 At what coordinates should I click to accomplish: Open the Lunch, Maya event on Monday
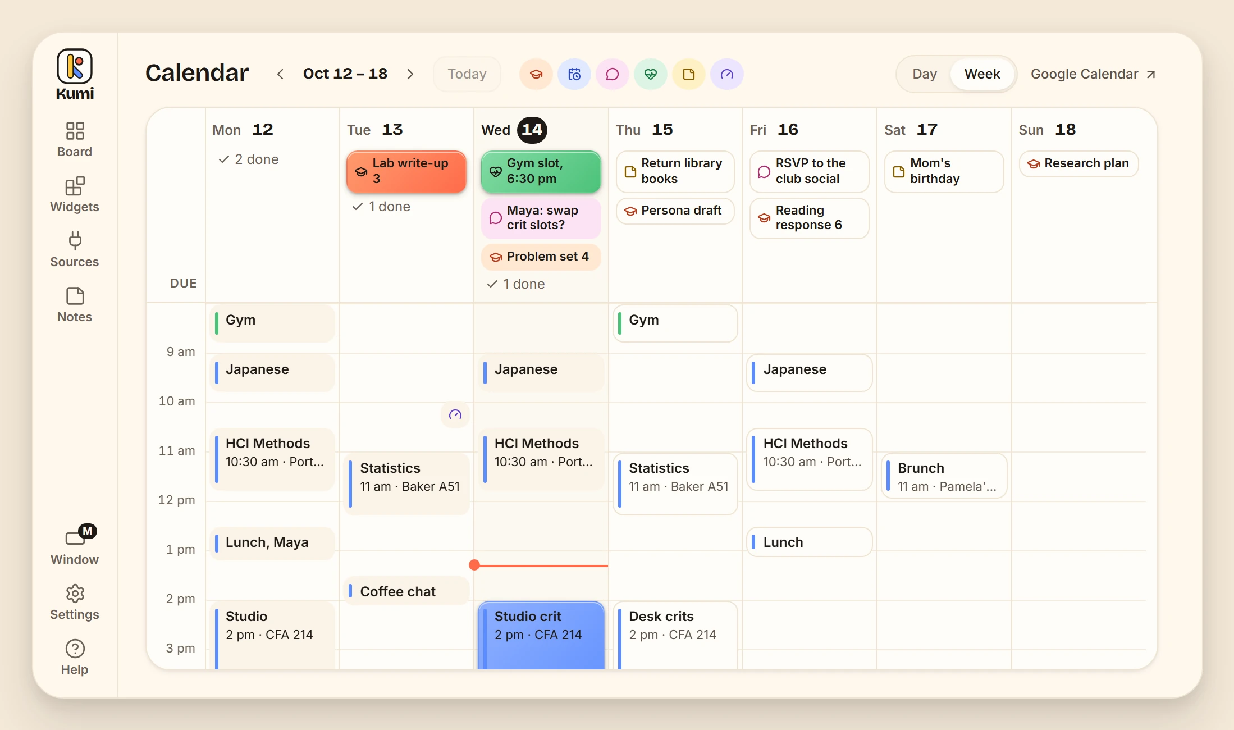[272, 542]
